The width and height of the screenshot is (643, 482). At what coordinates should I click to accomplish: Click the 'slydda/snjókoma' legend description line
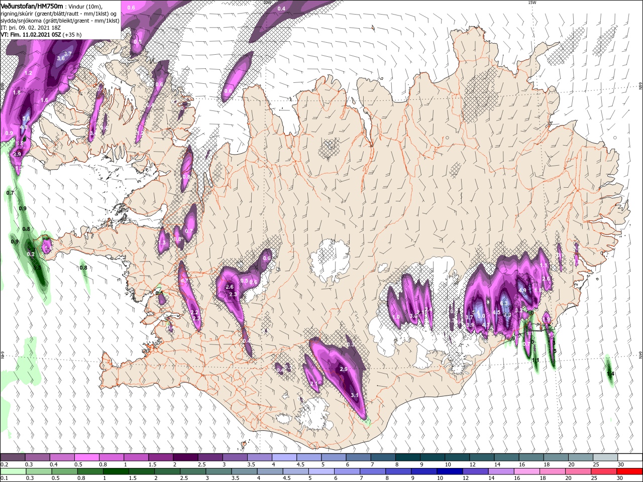pyautogui.click(x=60, y=21)
